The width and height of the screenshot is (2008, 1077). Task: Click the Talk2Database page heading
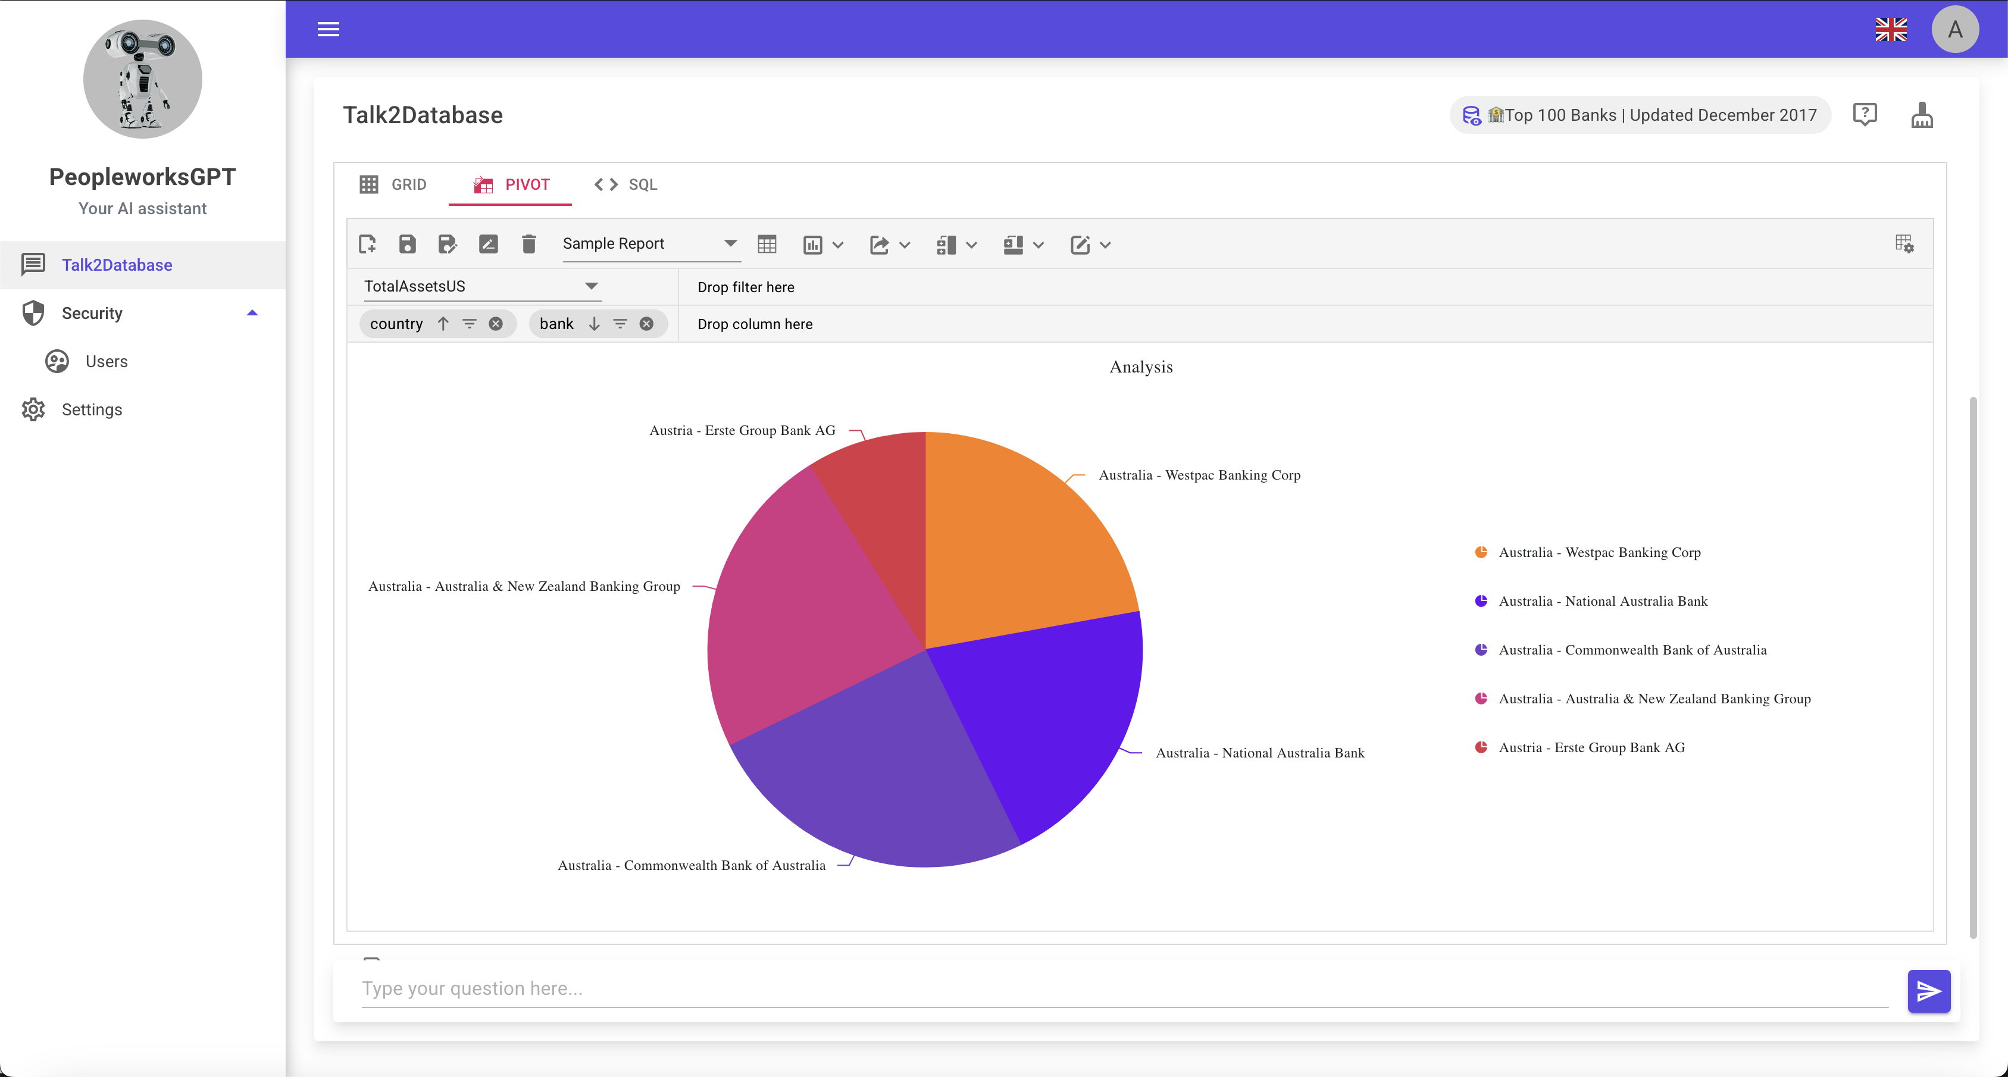click(x=423, y=115)
